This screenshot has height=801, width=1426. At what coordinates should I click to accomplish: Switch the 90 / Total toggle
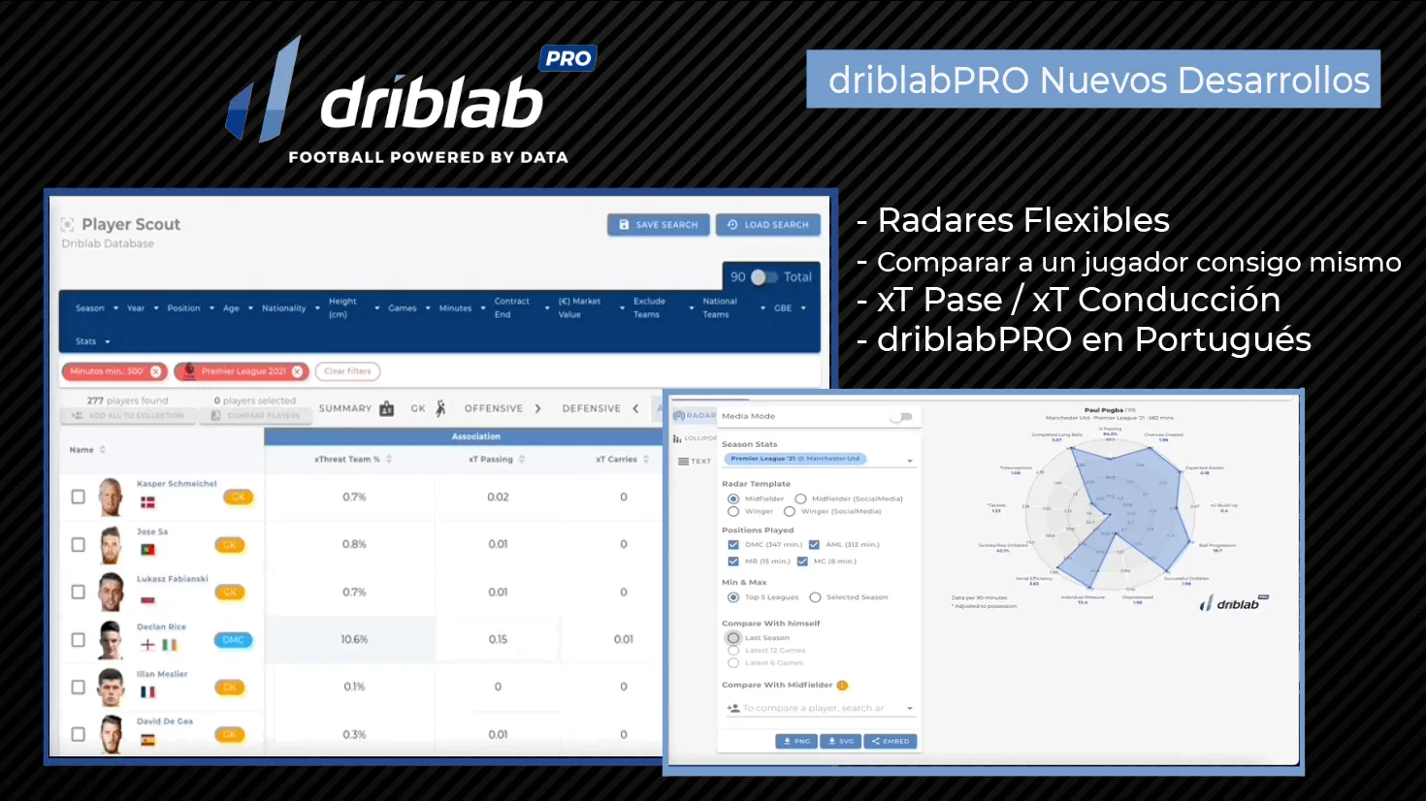[764, 277]
